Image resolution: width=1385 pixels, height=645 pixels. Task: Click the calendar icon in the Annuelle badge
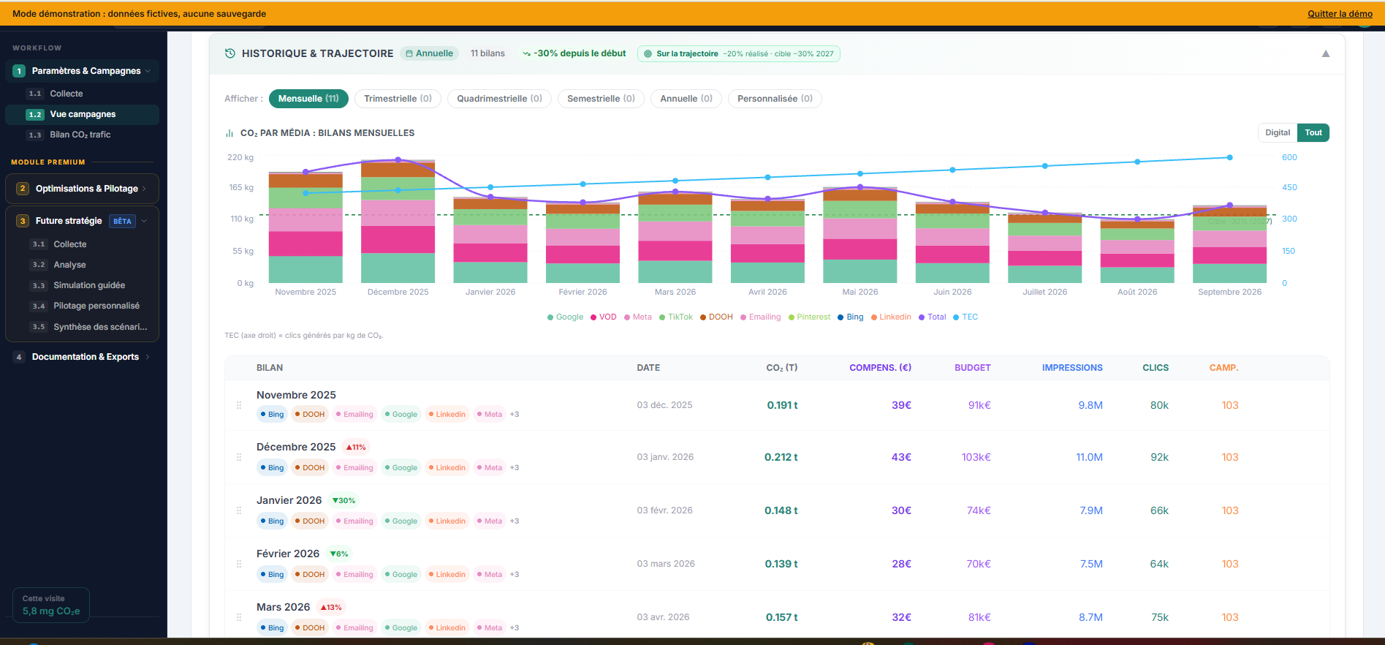409,53
